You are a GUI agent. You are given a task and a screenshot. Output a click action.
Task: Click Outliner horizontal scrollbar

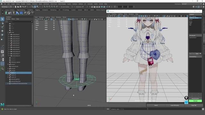tap(18, 105)
